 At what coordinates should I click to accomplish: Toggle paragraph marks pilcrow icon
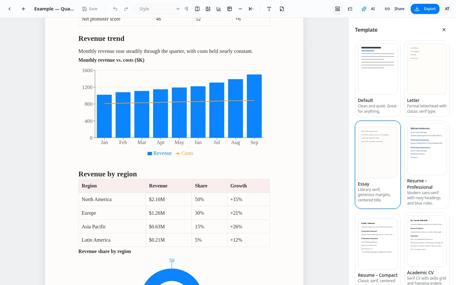click(187, 9)
